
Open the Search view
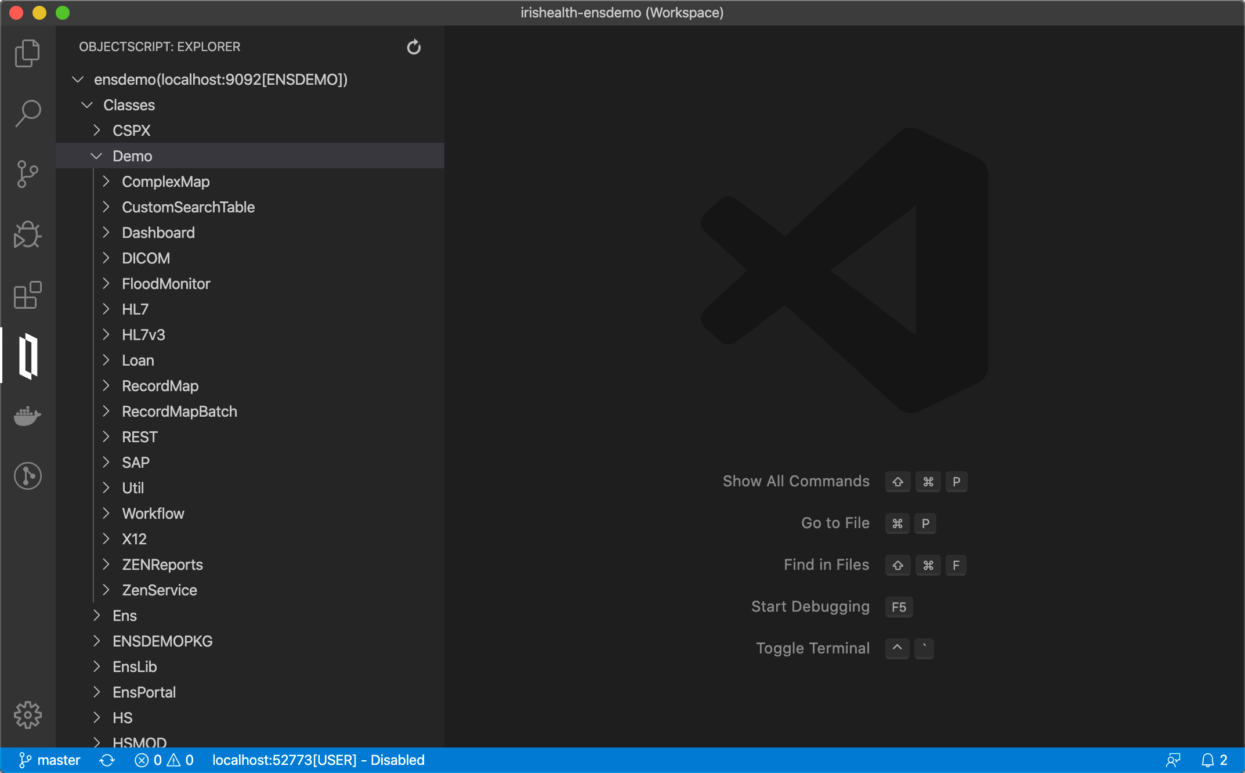(27, 114)
